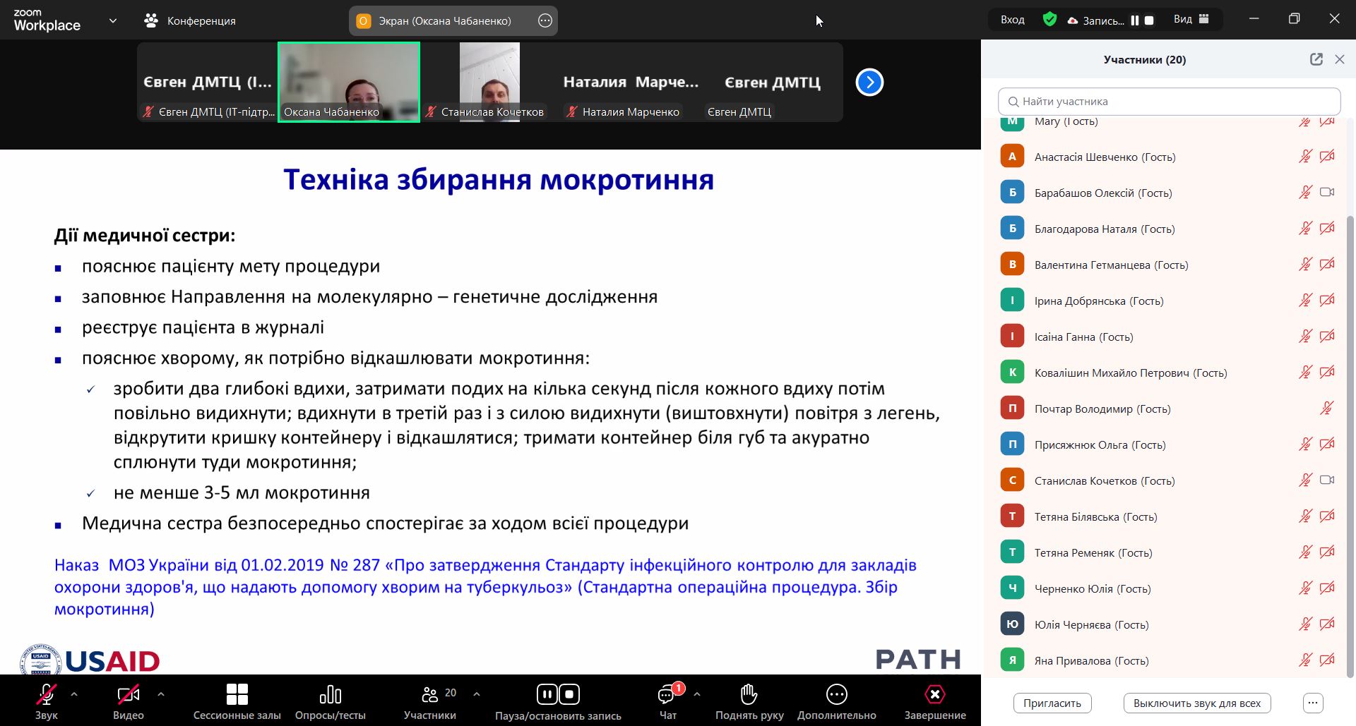Expand video options arrow next to Видео

point(161,694)
